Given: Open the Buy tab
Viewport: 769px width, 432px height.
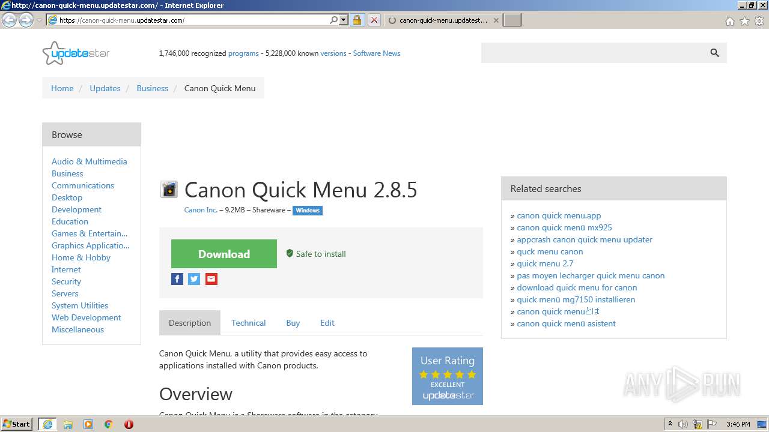Looking at the screenshot, I should 293,323.
